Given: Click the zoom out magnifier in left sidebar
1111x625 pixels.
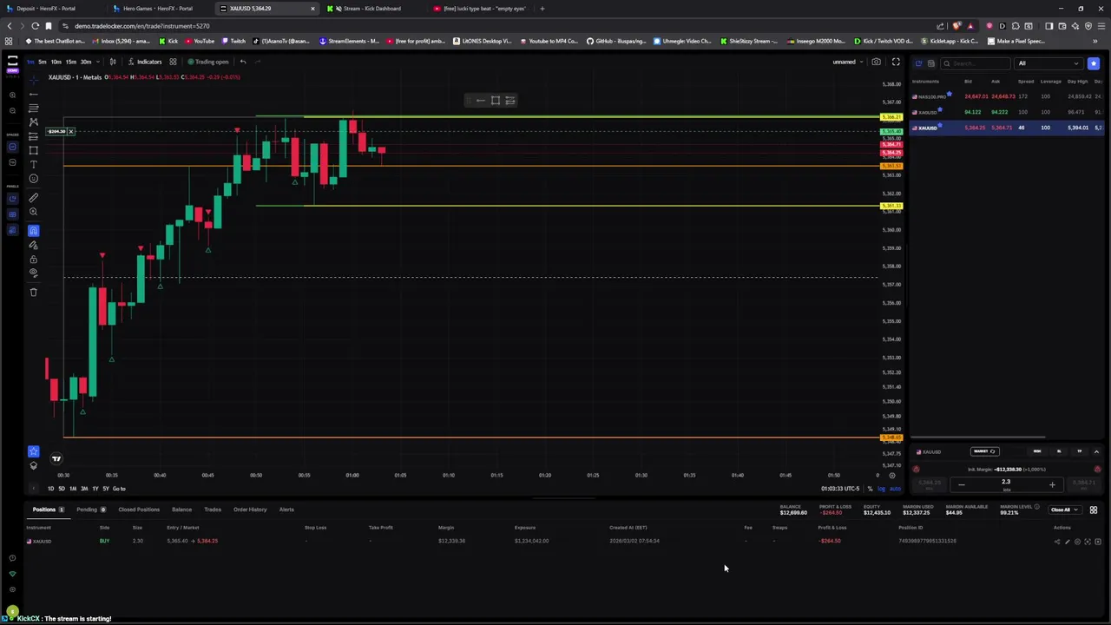Looking at the screenshot, I should pyautogui.click(x=12, y=110).
